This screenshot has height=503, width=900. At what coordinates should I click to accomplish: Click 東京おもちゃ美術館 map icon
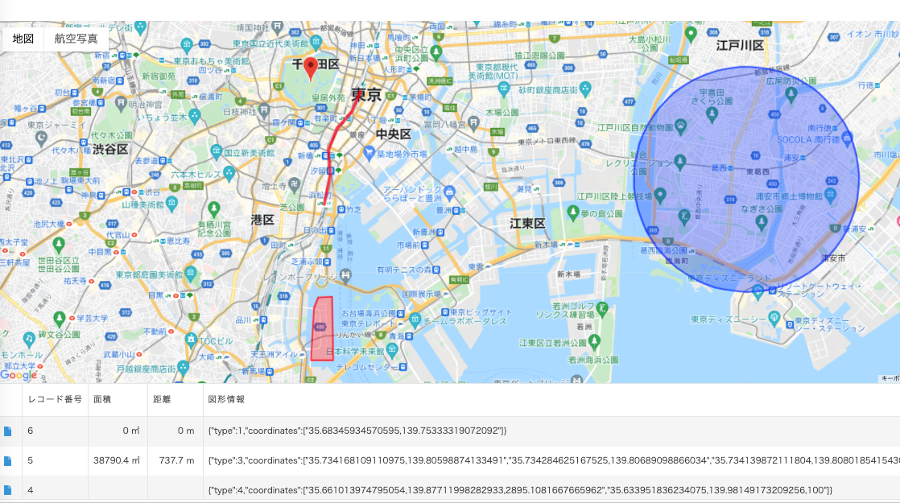(187, 44)
